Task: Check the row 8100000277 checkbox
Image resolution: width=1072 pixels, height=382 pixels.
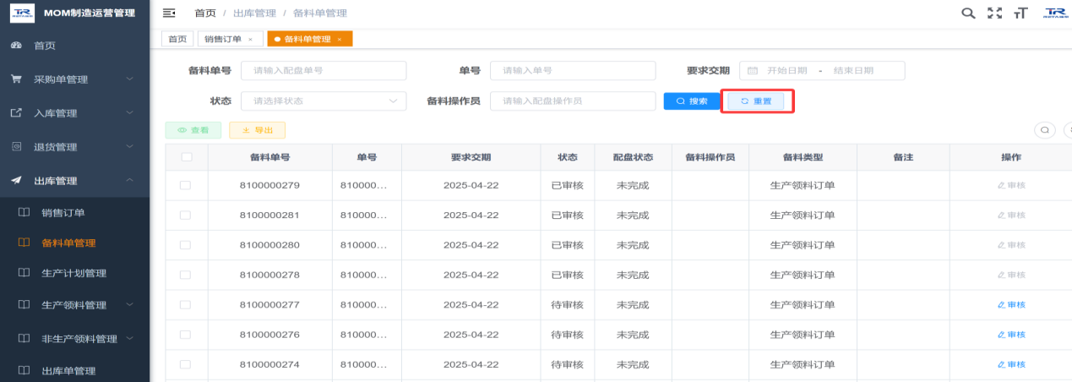Action: coord(186,304)
